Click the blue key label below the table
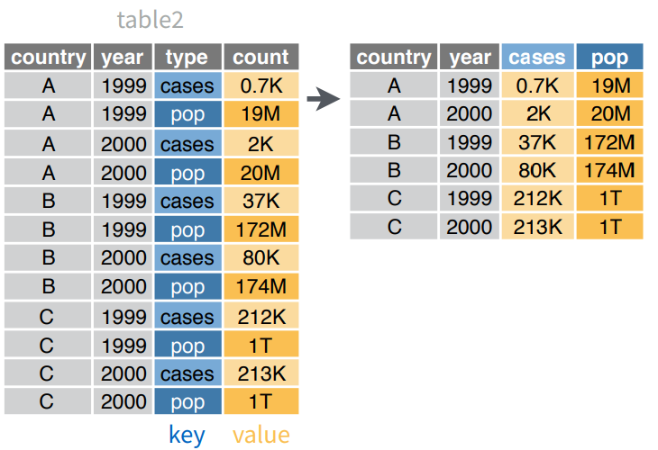Image resolution: width=658 pixels, height=450 pixels. coord(187,436)
